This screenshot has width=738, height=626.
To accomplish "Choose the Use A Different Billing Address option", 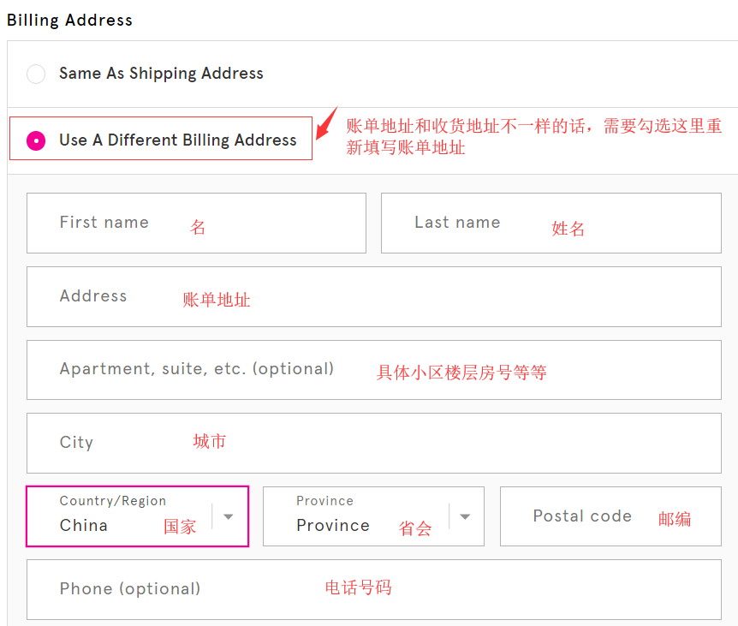I will click(36, 140).
